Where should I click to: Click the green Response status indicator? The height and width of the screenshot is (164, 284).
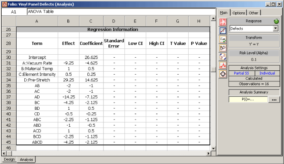(x=276, y=21)
